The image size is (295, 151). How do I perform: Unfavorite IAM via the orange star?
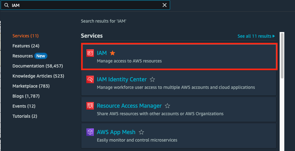tap(112, 53)
